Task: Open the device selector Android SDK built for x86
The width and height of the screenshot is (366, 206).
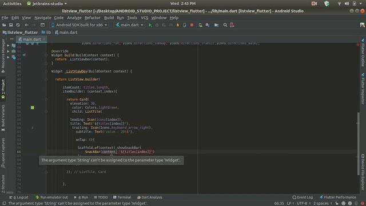Action: (x=79, y=25)
